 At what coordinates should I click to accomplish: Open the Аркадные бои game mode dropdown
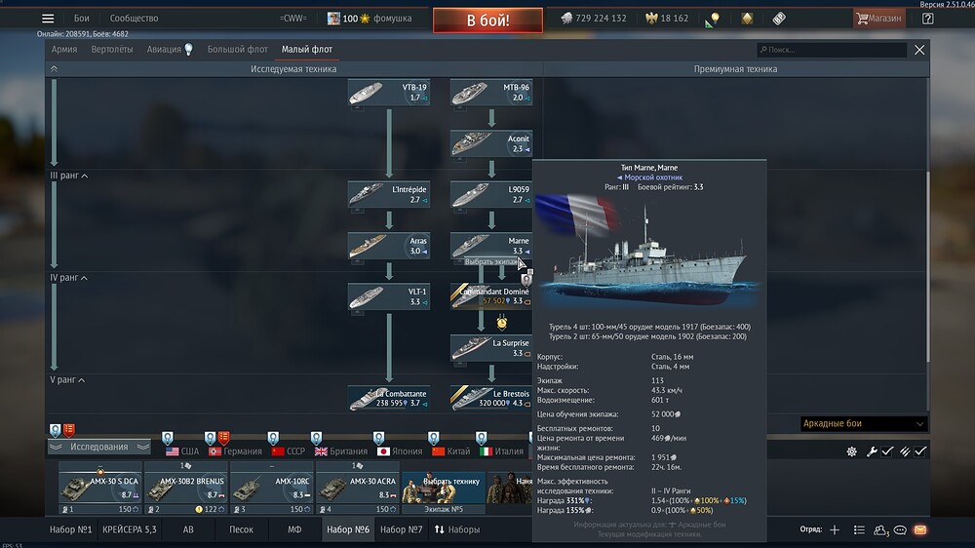point(862,424)
